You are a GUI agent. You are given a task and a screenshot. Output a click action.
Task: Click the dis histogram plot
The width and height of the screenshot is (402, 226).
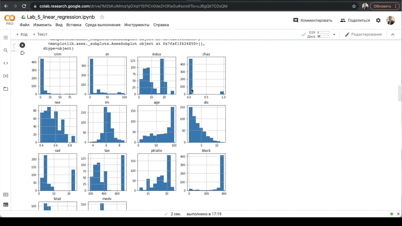(x=206, y=124)
